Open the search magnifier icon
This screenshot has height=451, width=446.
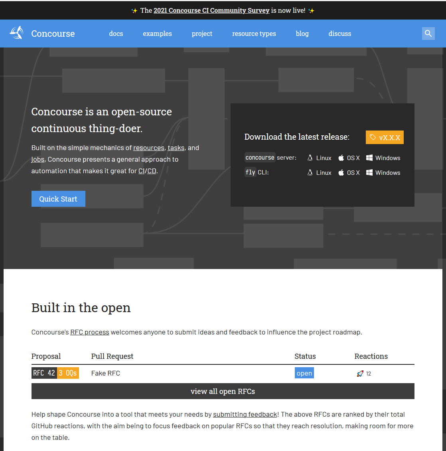[x=428, y=34]
